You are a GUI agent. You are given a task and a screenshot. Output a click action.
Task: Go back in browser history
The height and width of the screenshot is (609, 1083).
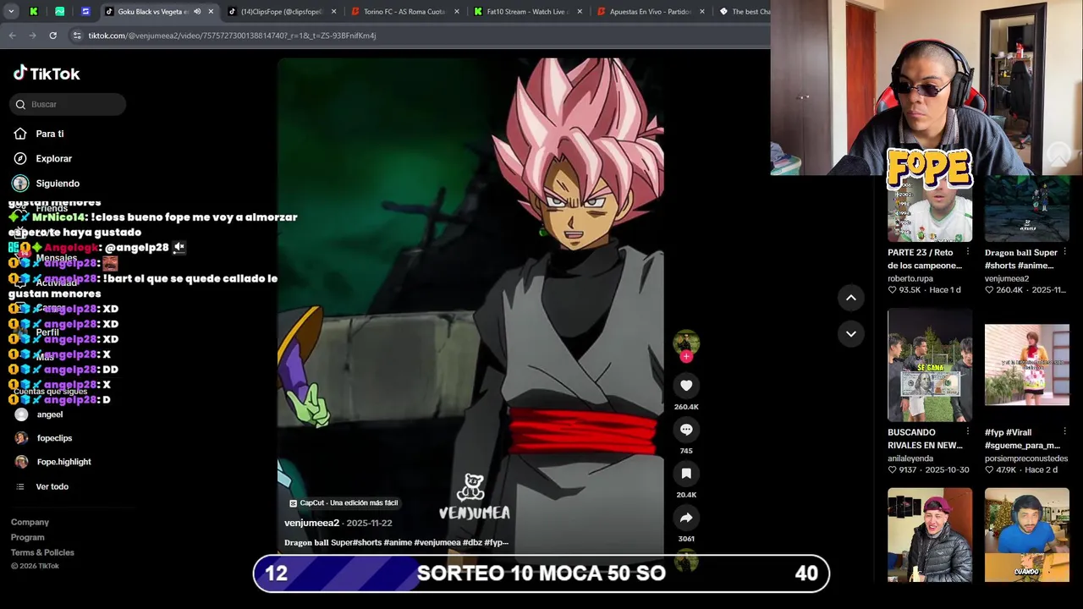12,36
